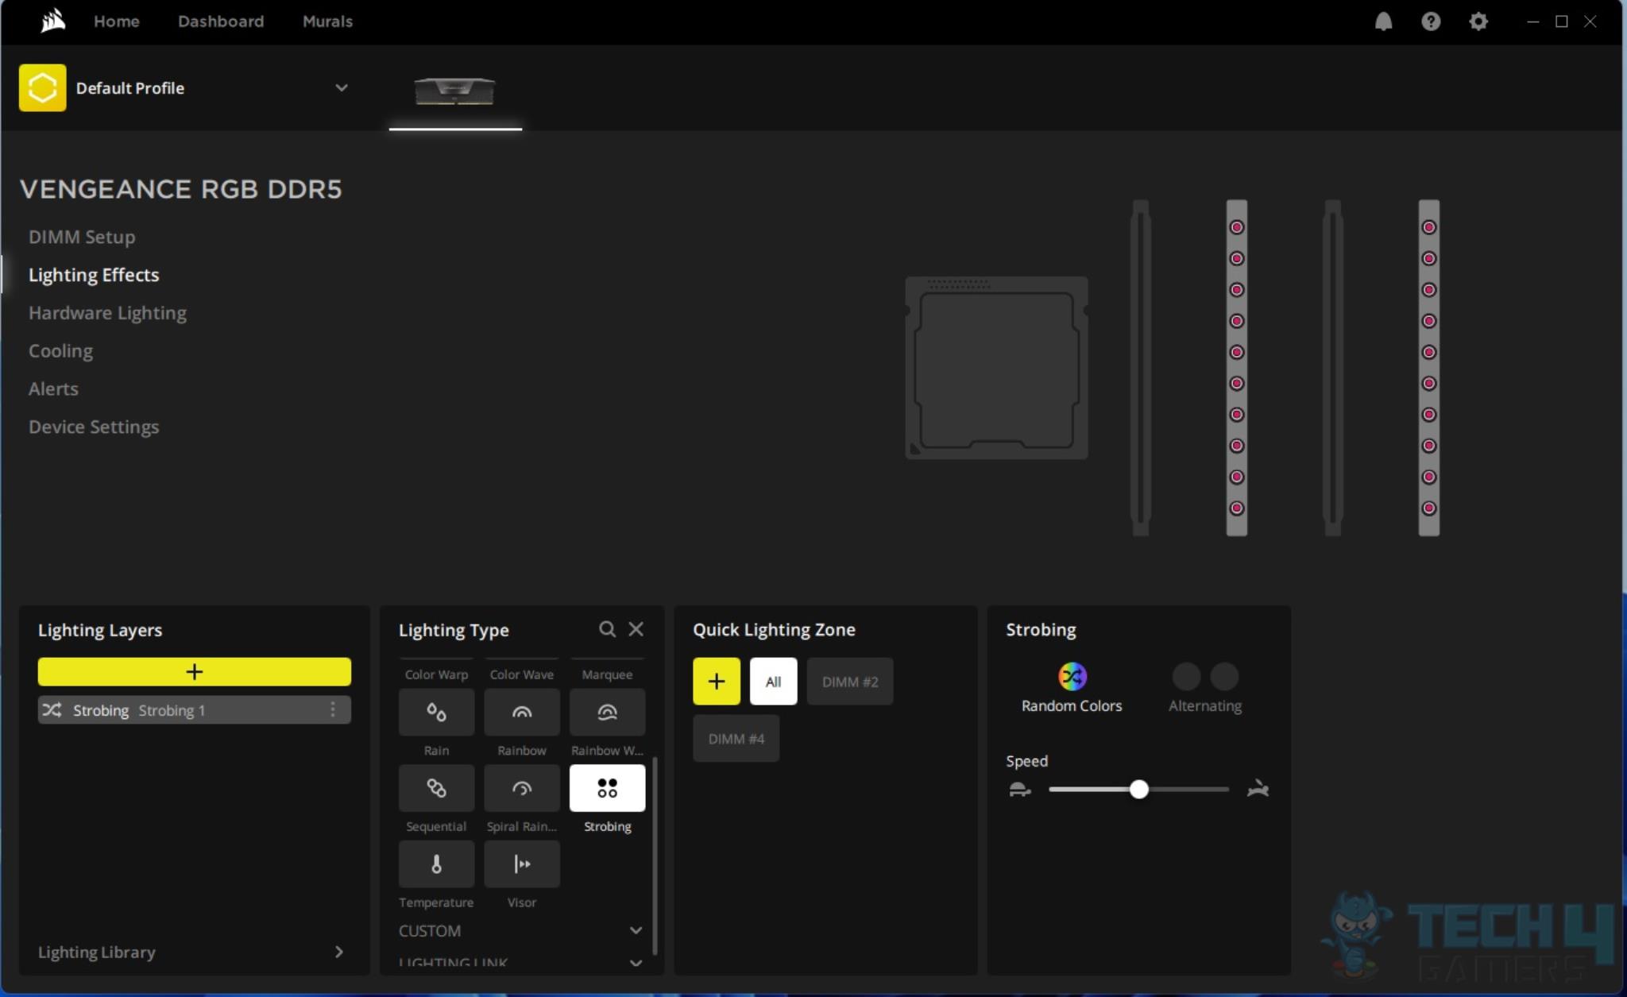Select the Spiral Rainbow effect icon
Viewport: 1627px width, 997px height.
[522, 788]
